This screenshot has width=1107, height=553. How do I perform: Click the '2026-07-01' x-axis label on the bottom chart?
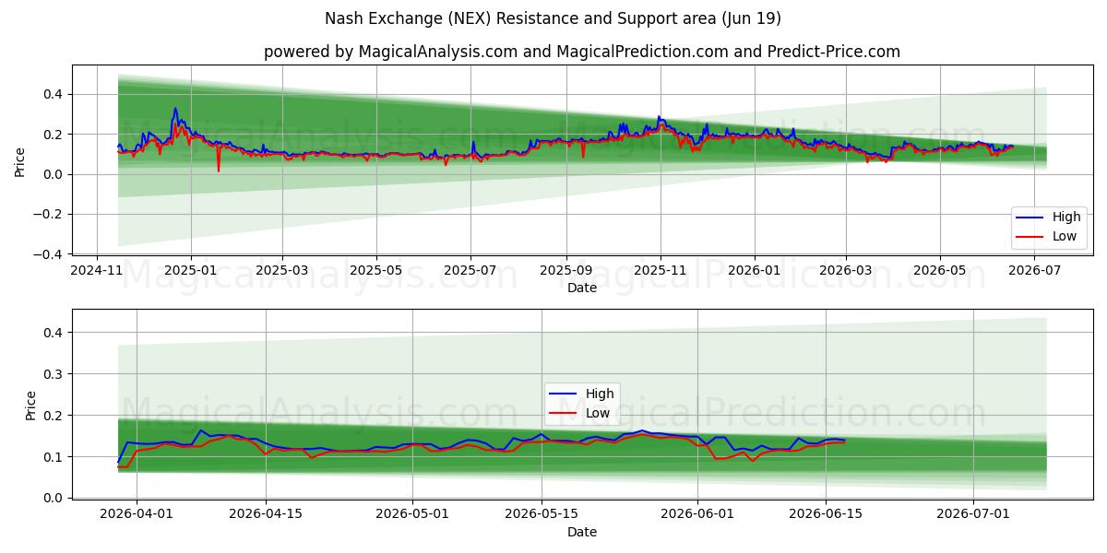pos(975,514)
